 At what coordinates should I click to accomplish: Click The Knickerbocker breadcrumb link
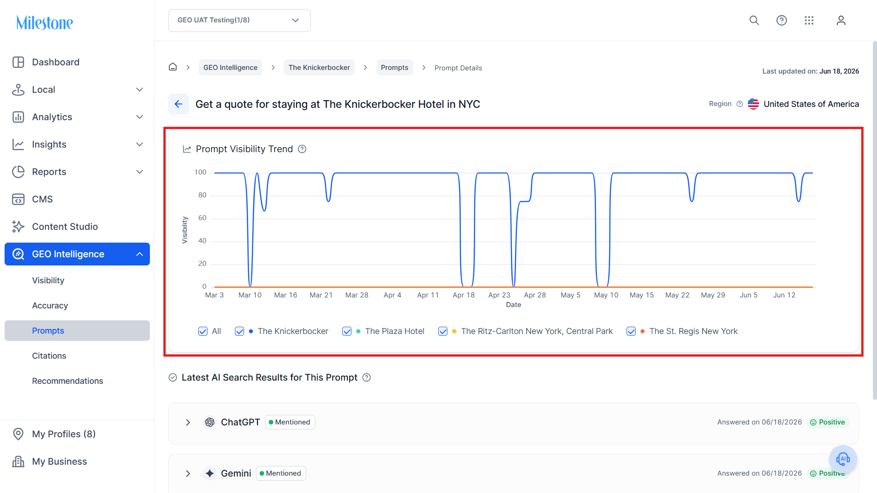point(319,68)
